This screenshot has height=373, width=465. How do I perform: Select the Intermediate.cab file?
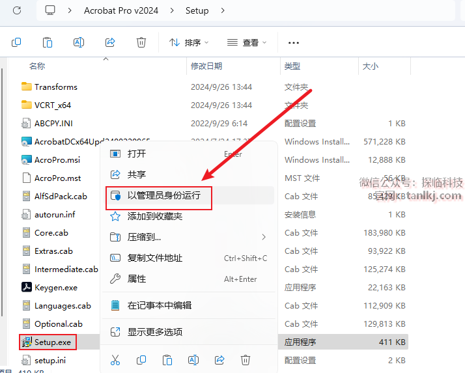click(66, 269)
